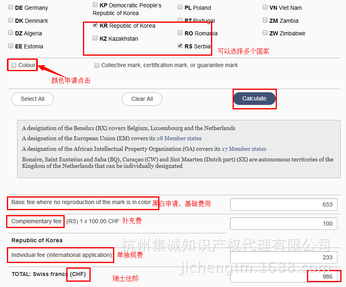Click the complementary fee field showing 100
This screenshot has width=346, height=287.
coord(283,224)
